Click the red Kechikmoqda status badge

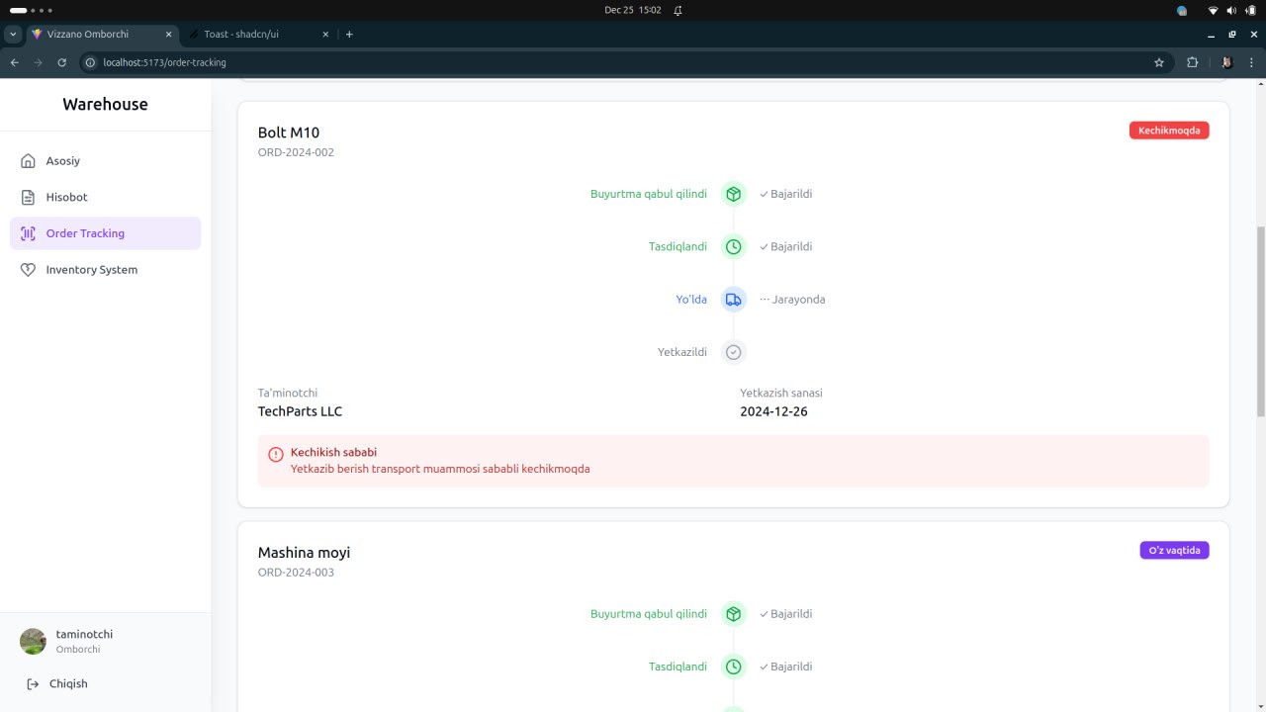click(x=1169, y=131)
